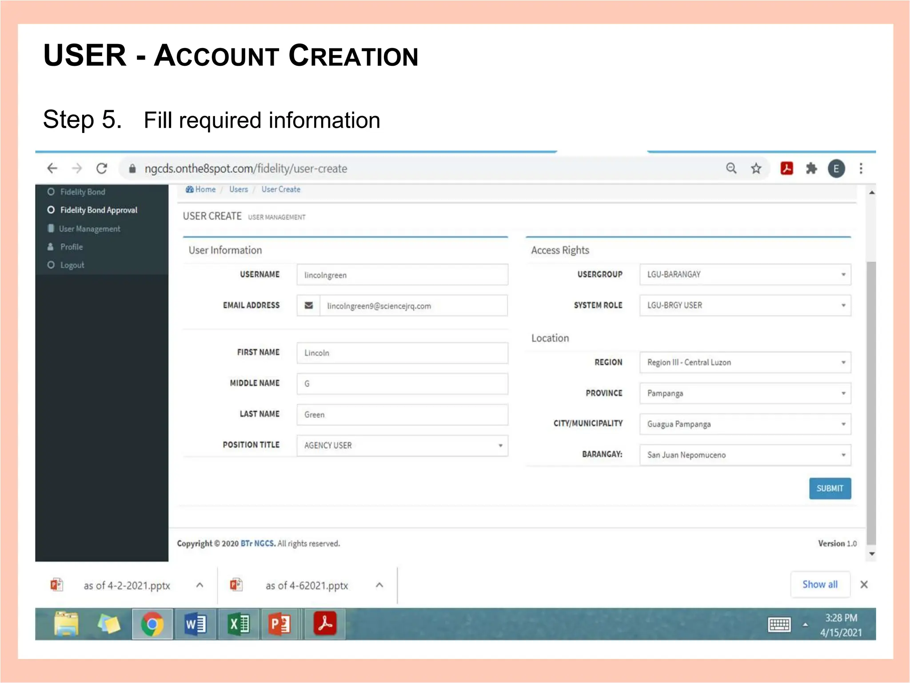Expand the BARANGAY dropdown

pyautogui.click(x=745, y=455)
